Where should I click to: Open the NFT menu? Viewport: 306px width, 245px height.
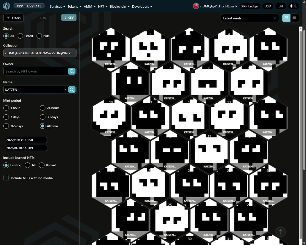tap(103, 6)
